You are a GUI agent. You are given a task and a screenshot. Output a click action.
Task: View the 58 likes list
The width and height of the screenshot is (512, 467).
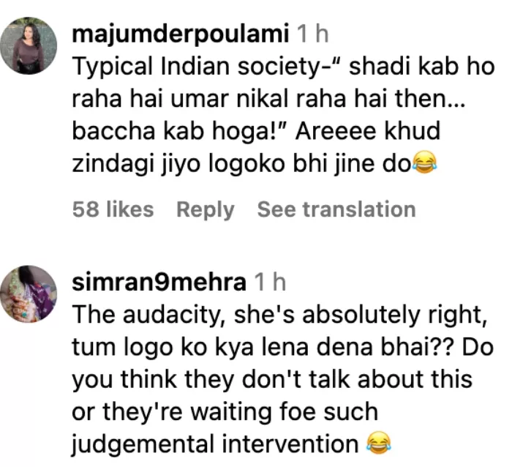coord(113,209)
